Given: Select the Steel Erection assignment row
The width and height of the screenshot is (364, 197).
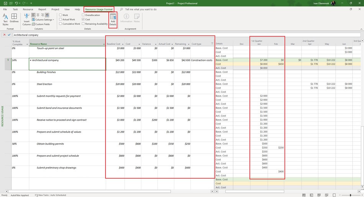Looking at the screenshot, I should coord(113,88).
